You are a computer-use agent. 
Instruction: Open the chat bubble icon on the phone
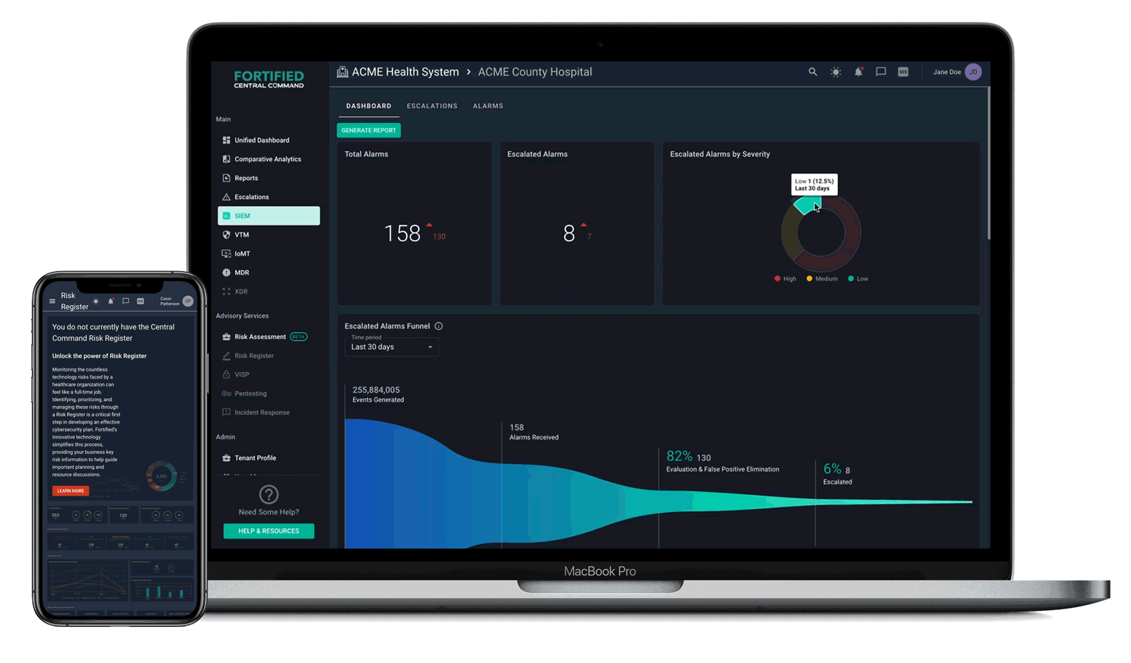click(126, 301)
